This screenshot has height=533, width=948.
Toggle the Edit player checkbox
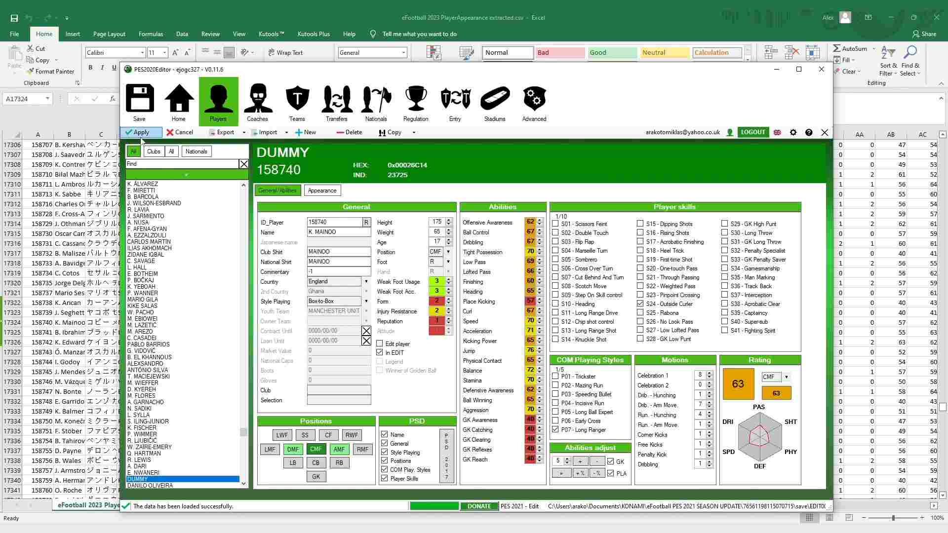coord(380,343)
